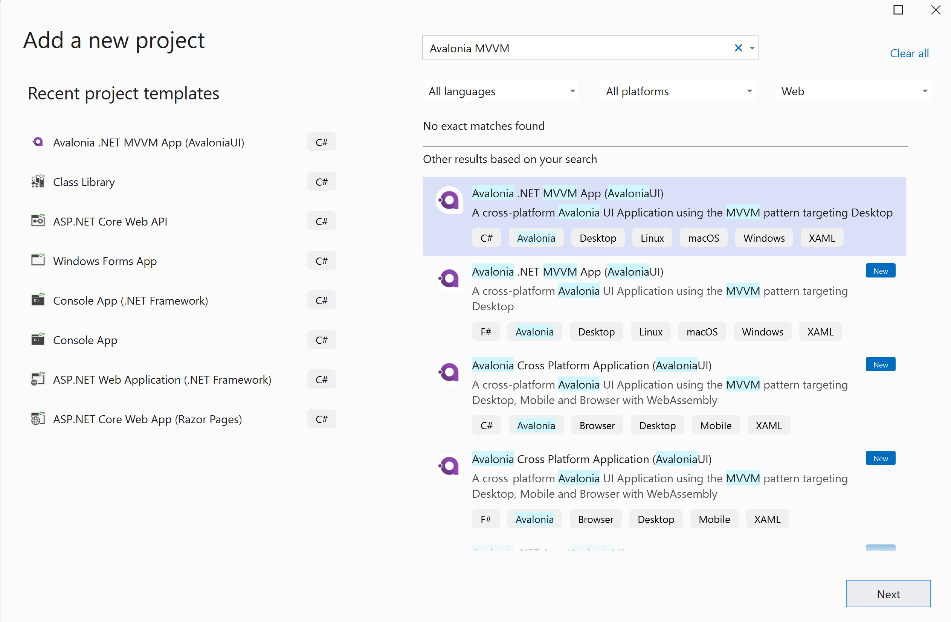The image size is (951, 622).
Task: Select recent template Windows Forms App
Action: click(183, 261)
